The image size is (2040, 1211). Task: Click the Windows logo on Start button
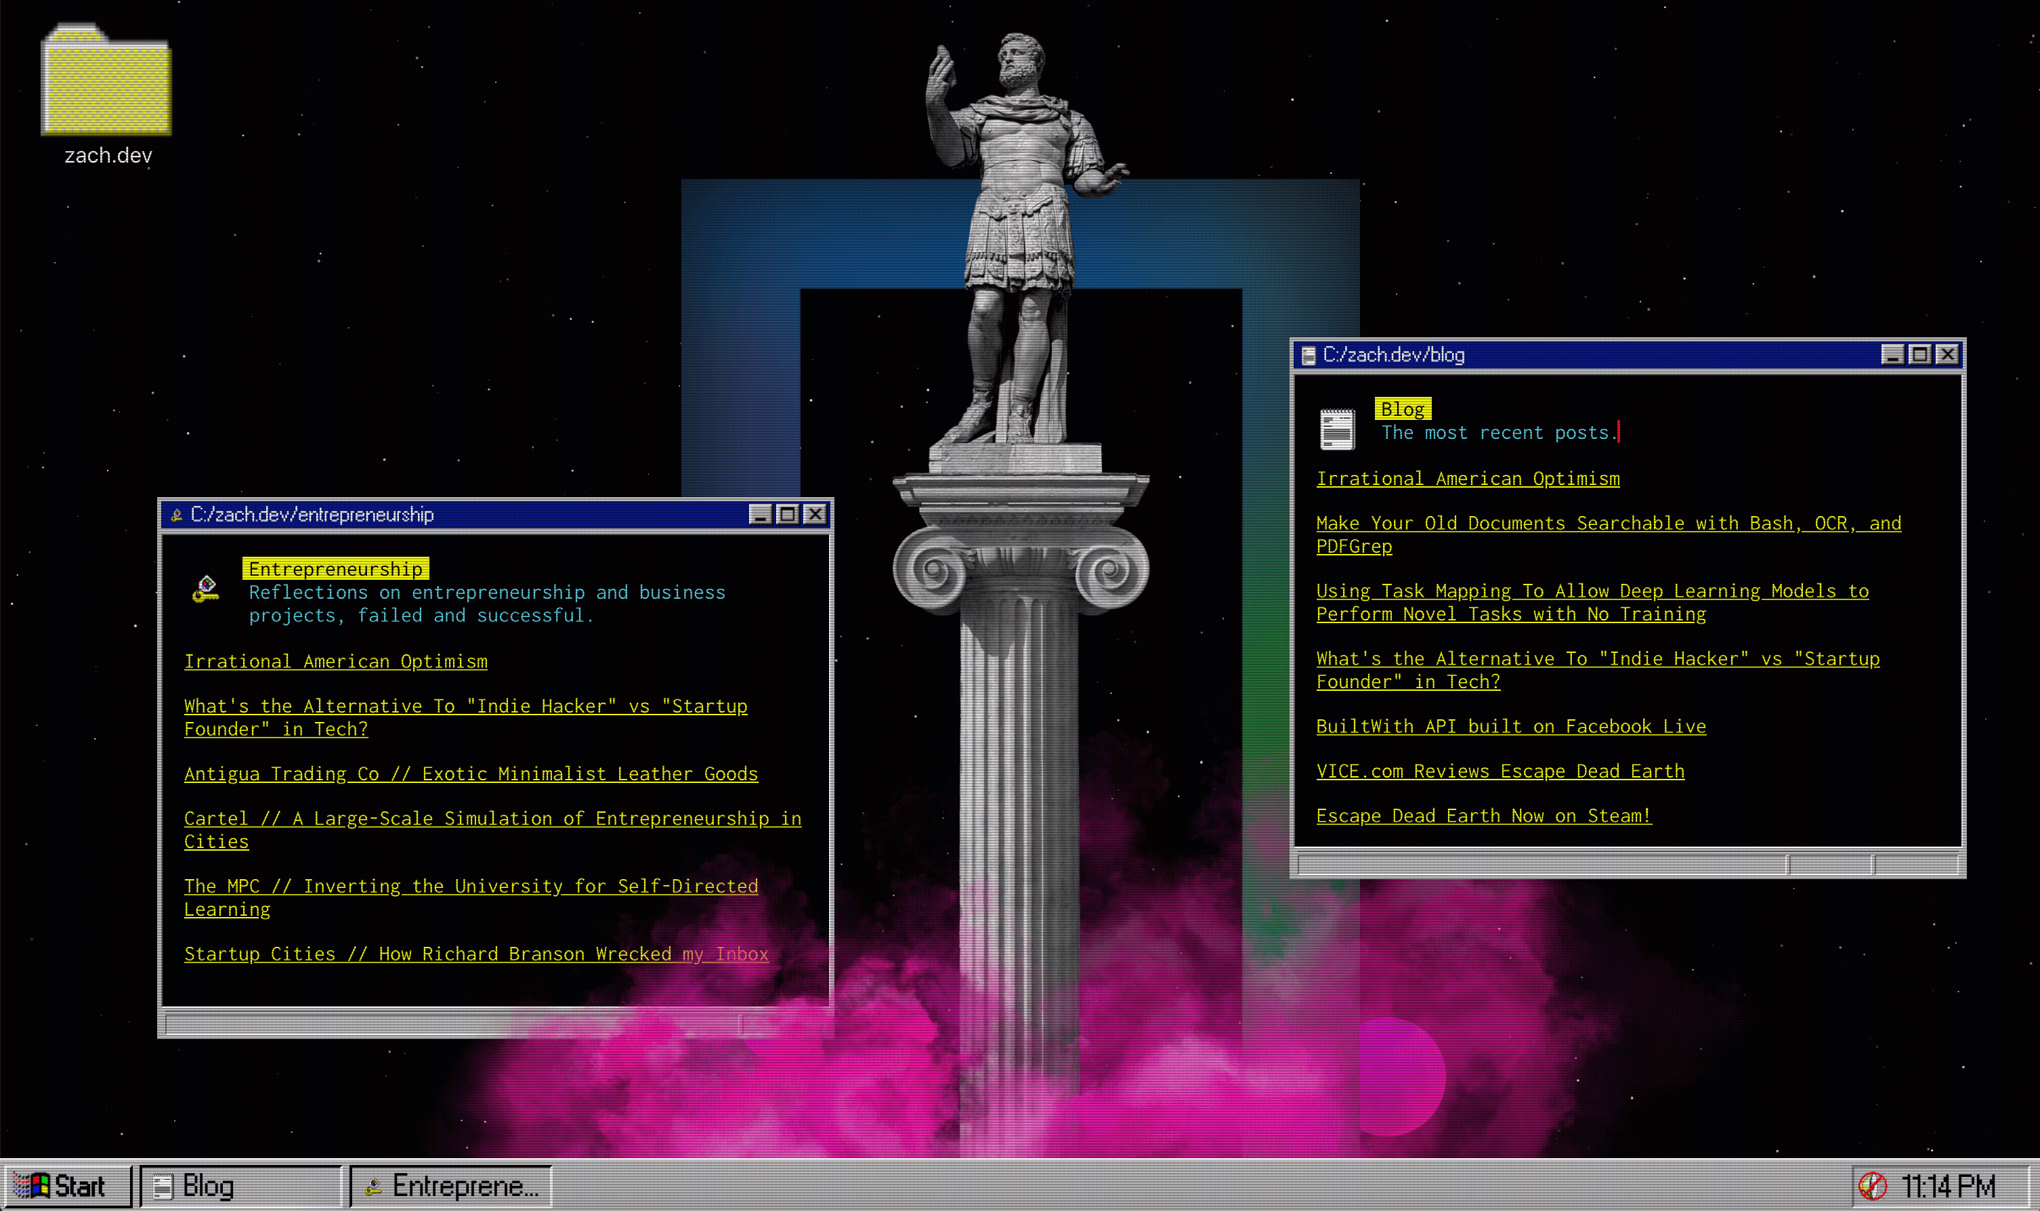point(32,1186)
